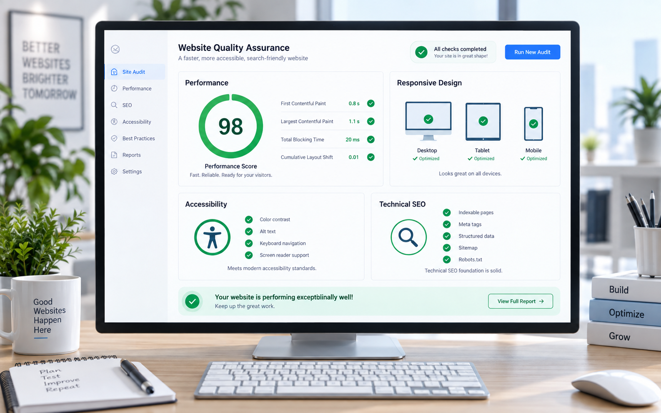Click the check icon in bottom banner
661x413 pixels.
click(193, 301)
